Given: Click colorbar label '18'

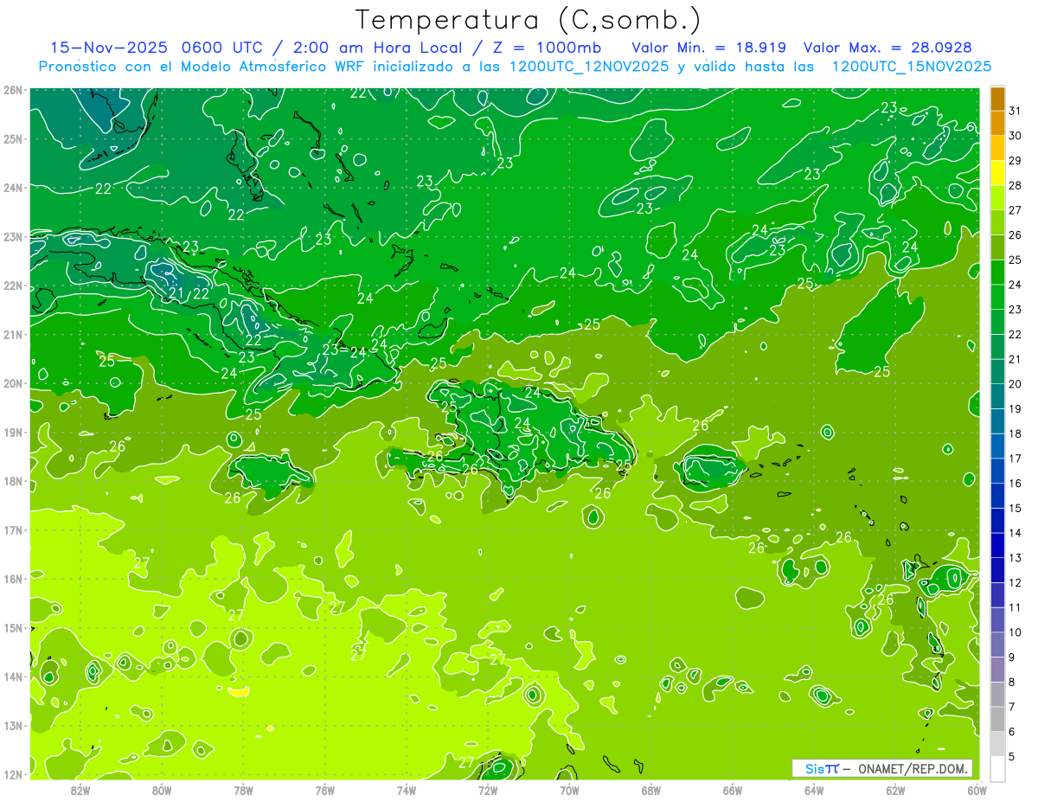Looking at the screenshot, I should point(1015,433).
